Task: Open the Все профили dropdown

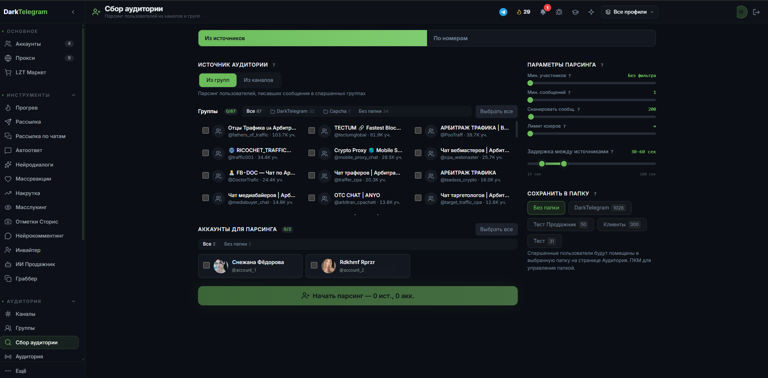Action: 629,12
